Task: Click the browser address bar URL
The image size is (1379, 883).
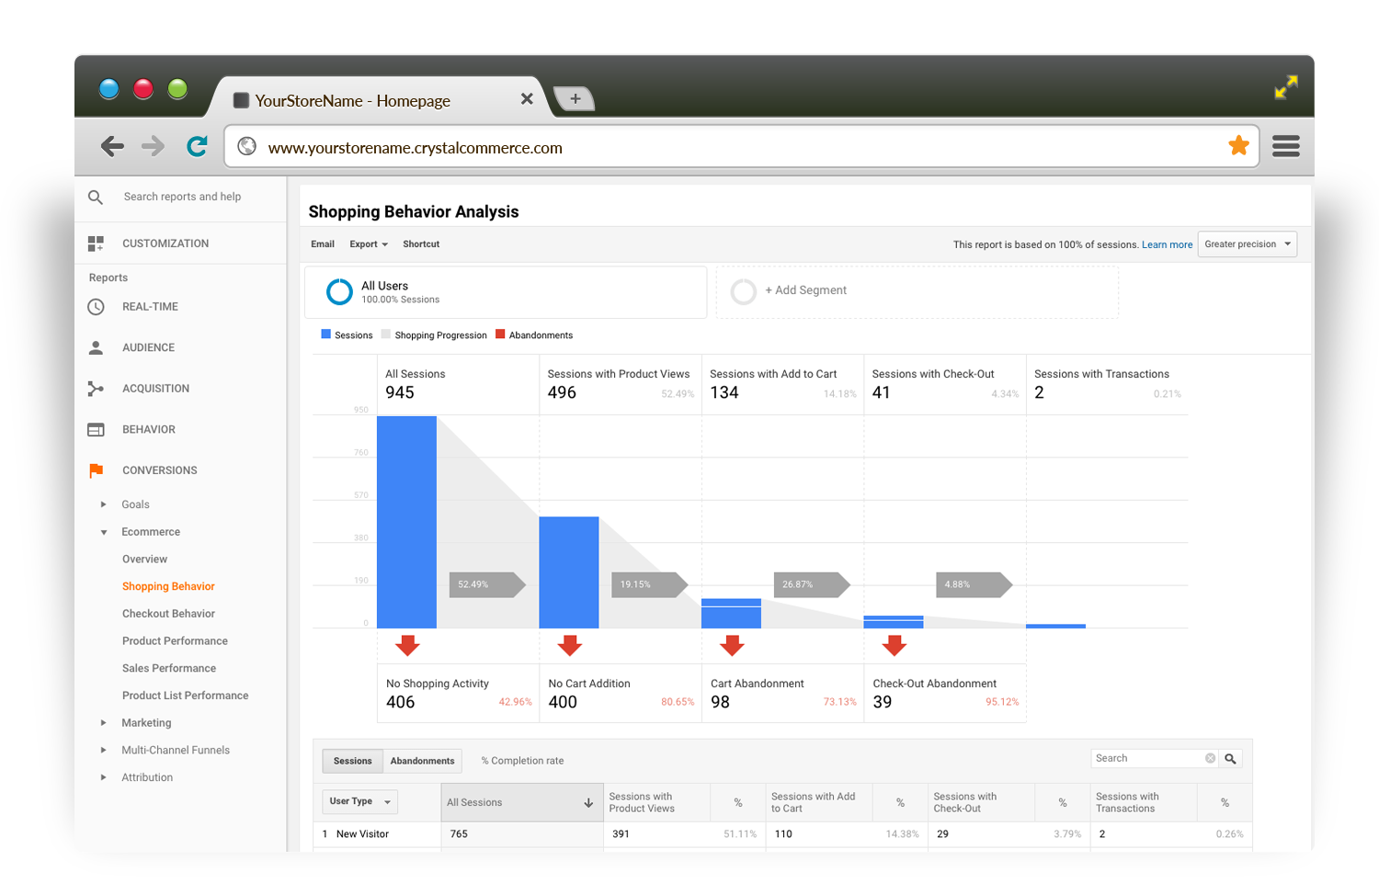Action: point(416,148)
